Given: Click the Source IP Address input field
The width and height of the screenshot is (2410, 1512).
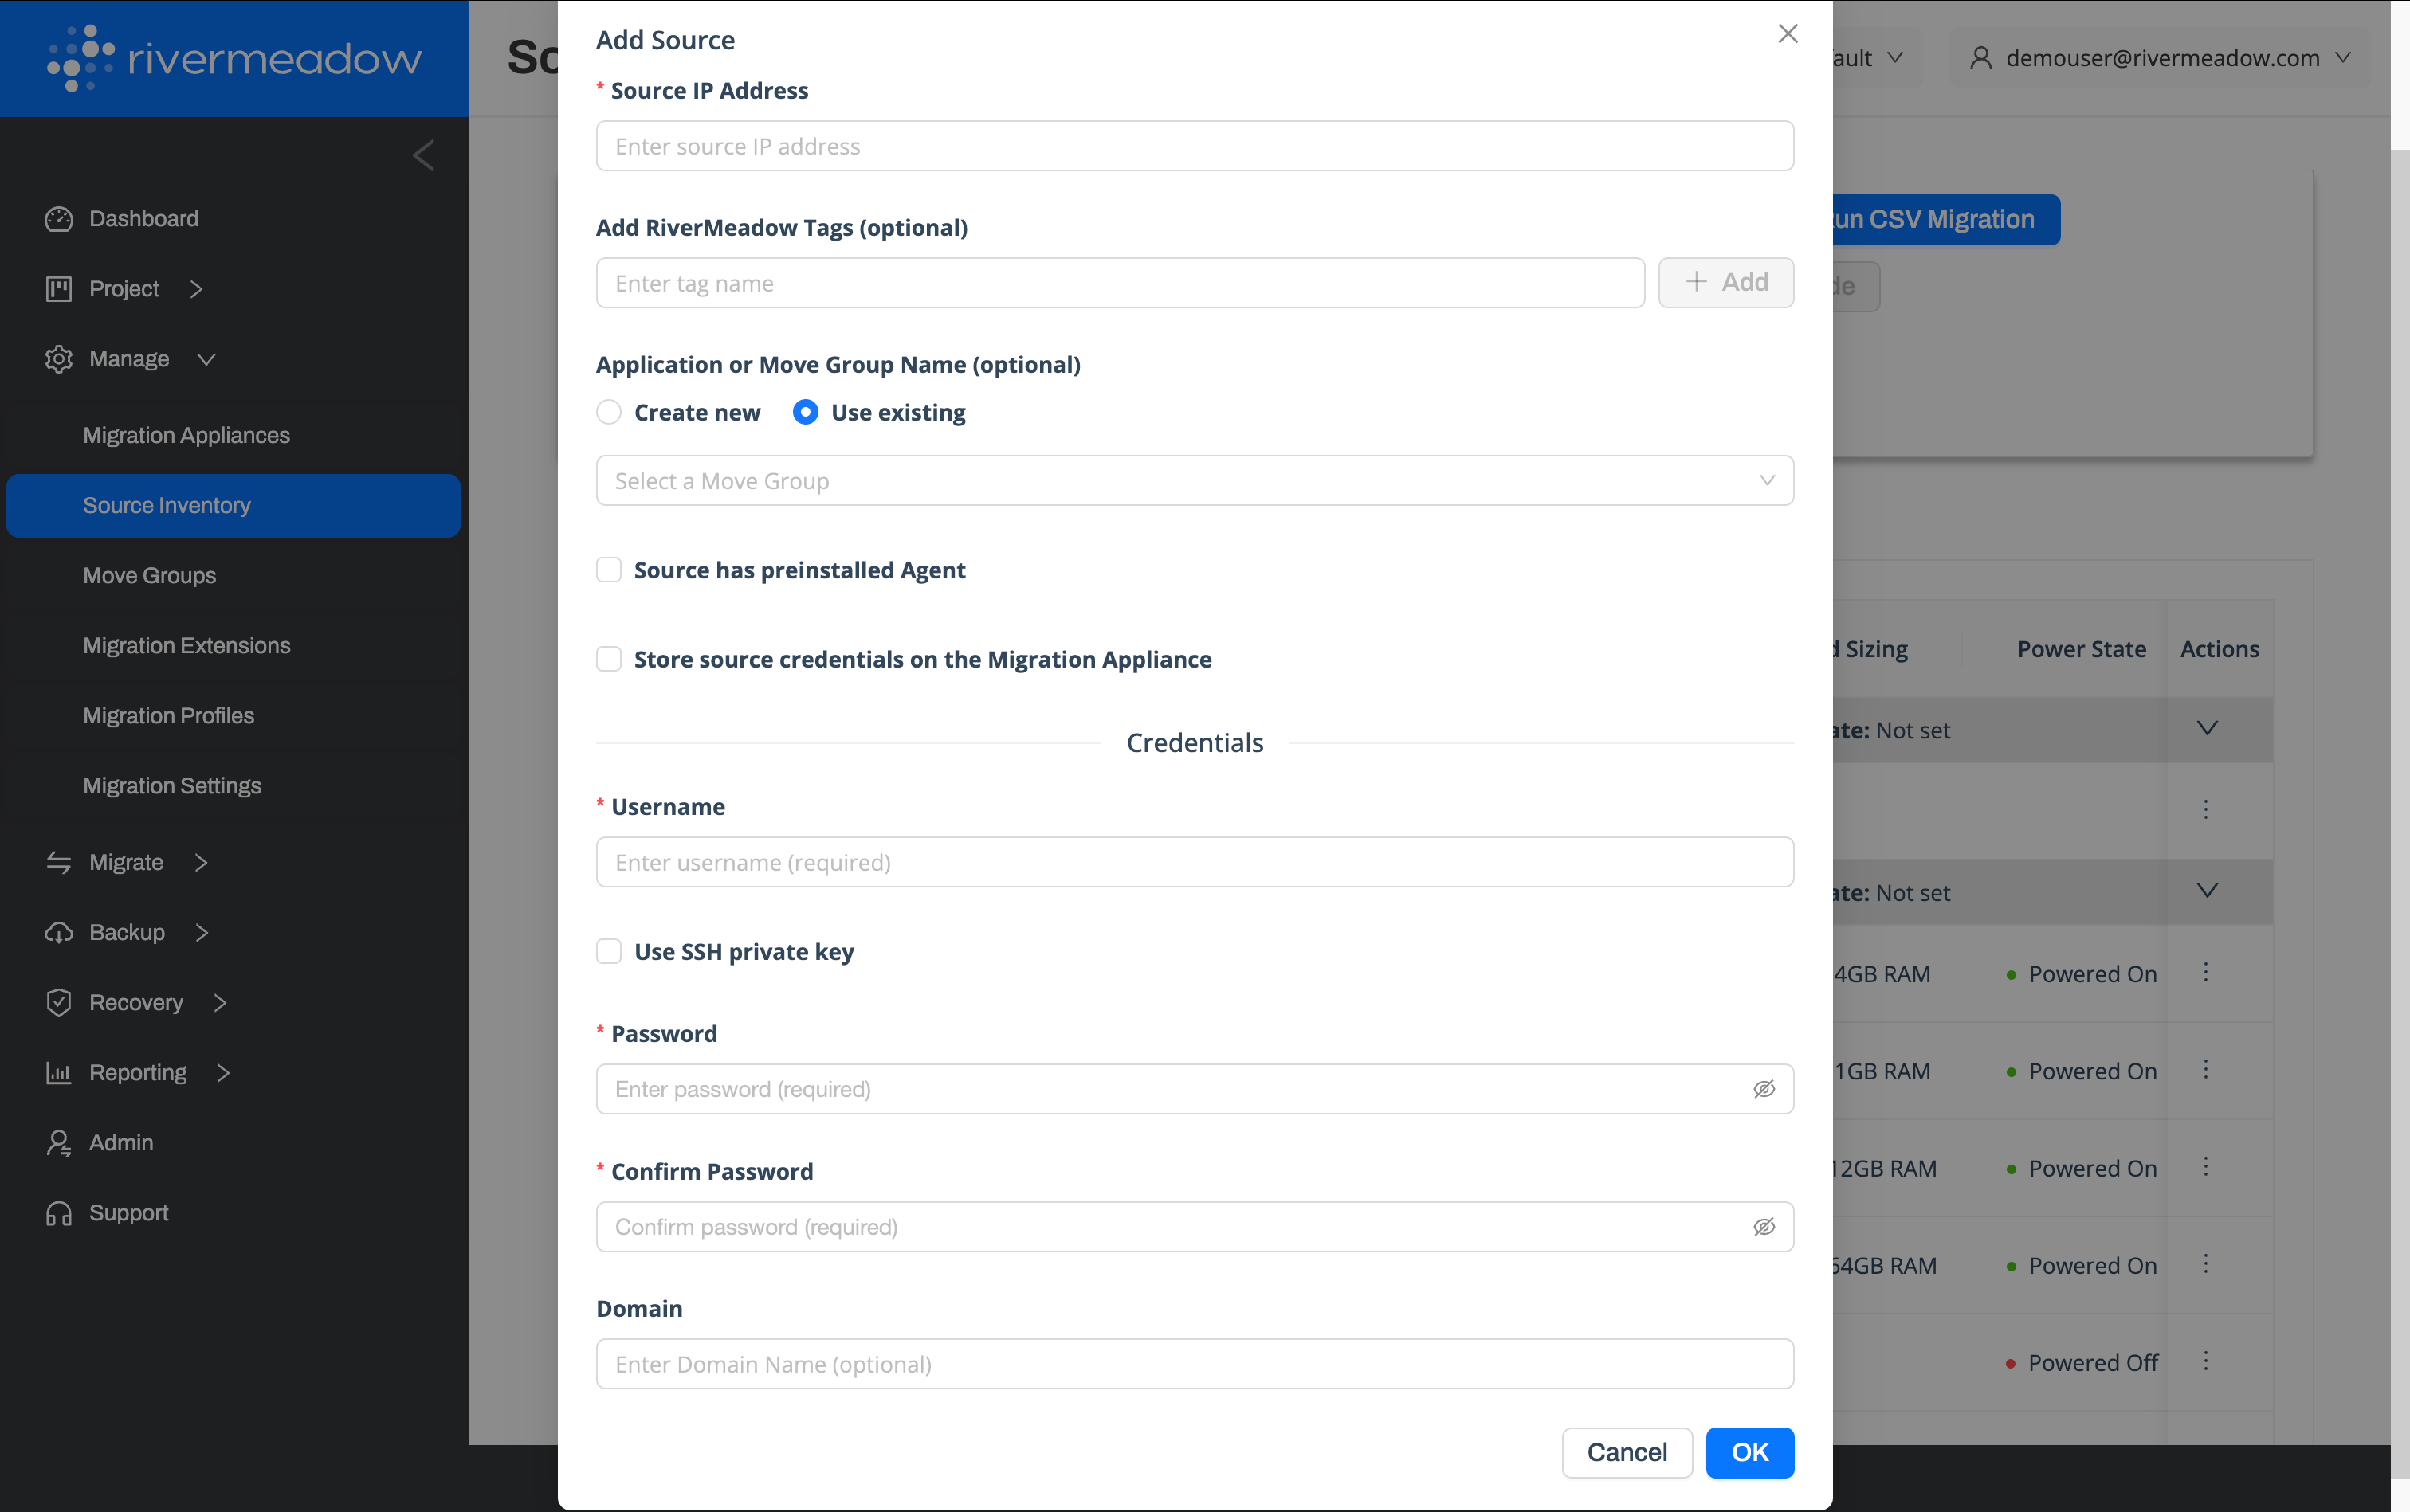Looking at the screenshot, I should pyautogui.click(x=1195, y=147).
